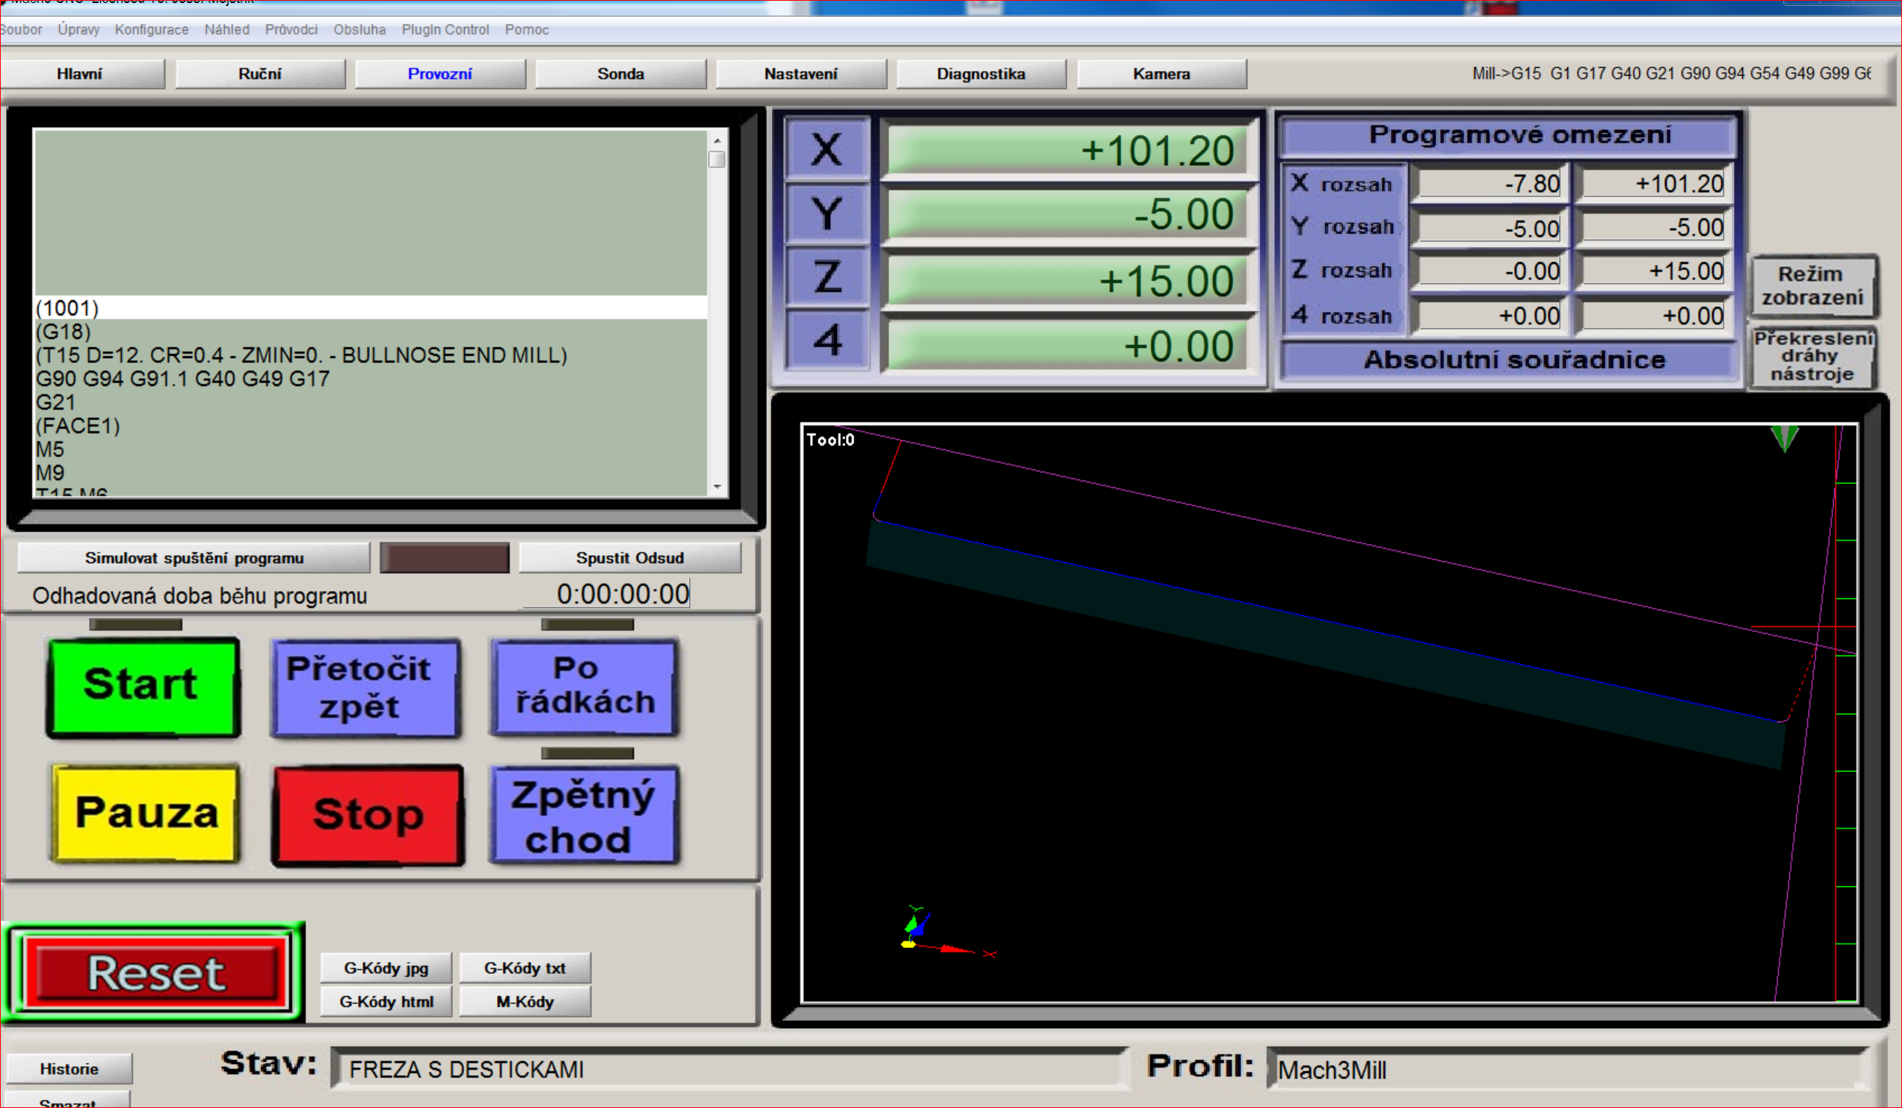Toggle Po řádkách single-step mode

coord(584,686)
